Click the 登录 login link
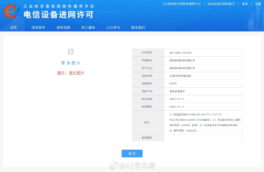264x172 pixels. [245, 4]
